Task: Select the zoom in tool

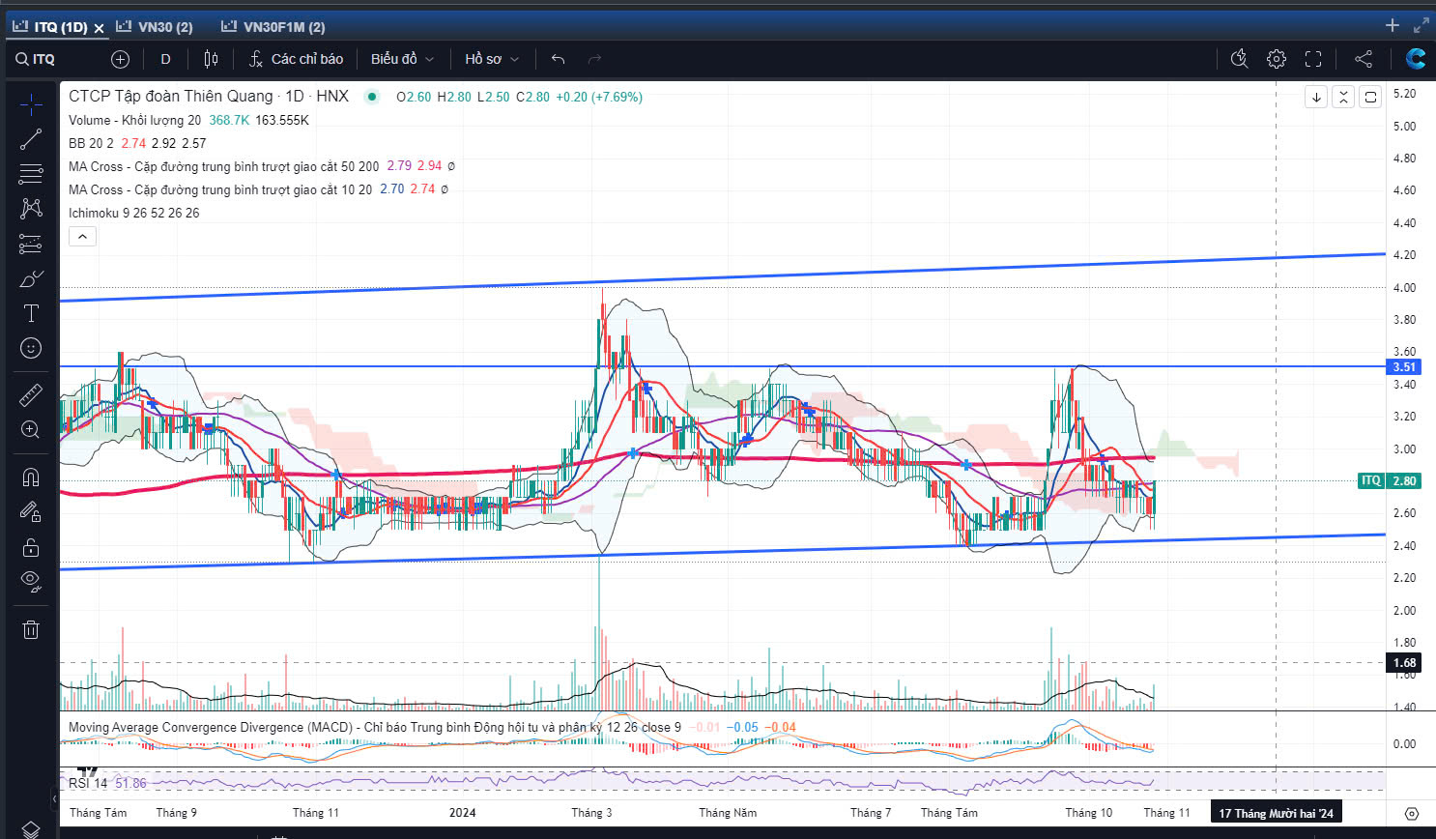Action: [x=31, y=429]
